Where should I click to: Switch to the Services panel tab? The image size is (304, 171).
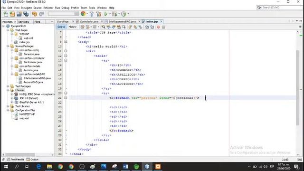pyautogui.click(x=23, y=22)
